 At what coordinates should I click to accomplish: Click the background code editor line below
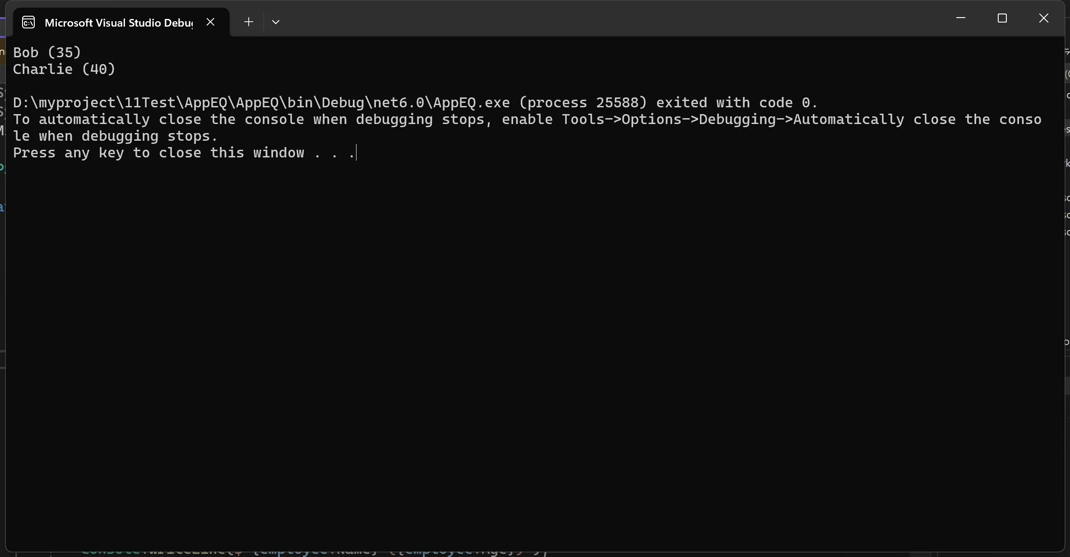pyautogui.click(x=316, y=553)
